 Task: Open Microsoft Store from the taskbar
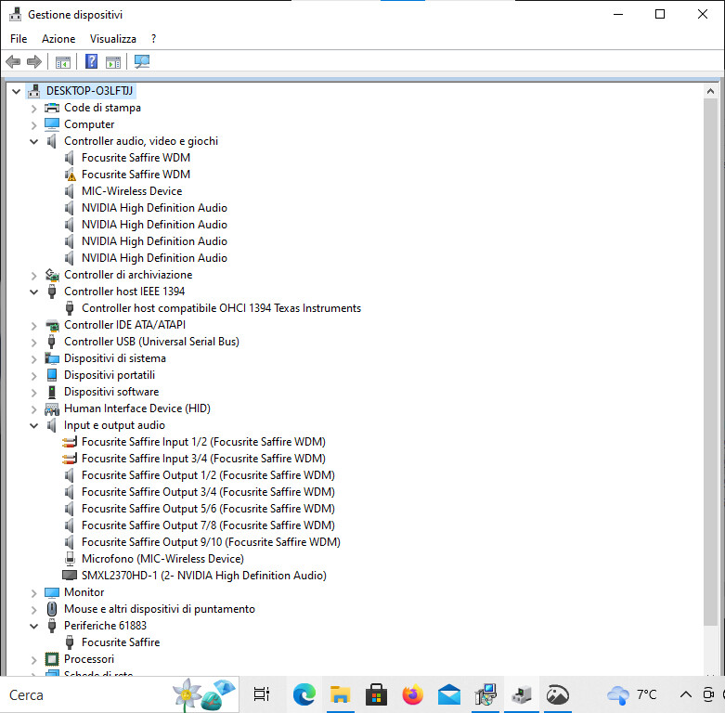[376, 694]
